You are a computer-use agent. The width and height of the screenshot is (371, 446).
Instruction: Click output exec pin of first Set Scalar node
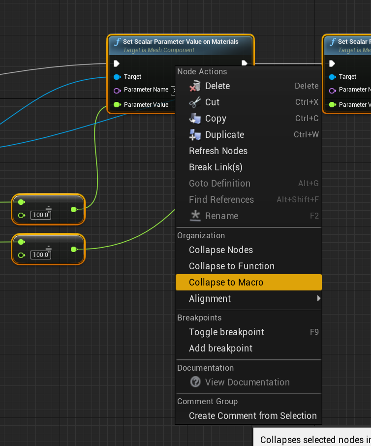(x=245, y=63)
